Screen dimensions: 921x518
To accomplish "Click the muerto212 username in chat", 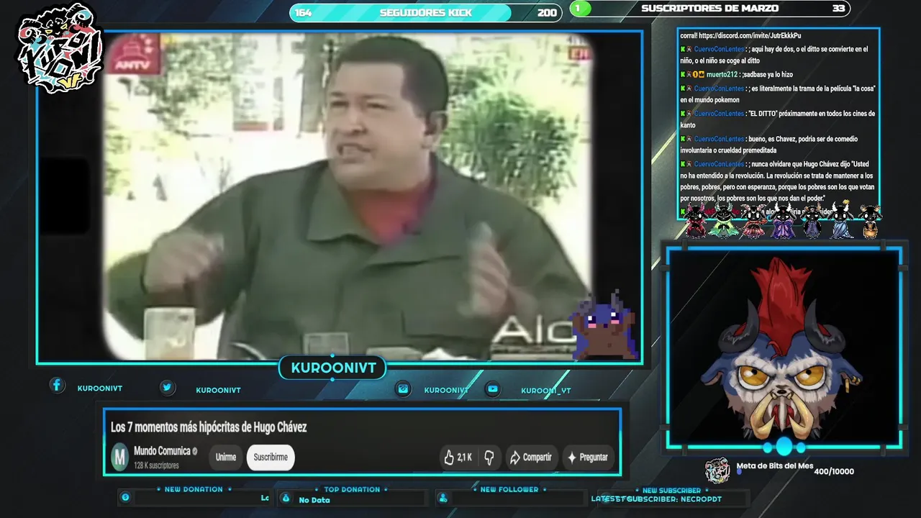I will coord(722,74).
